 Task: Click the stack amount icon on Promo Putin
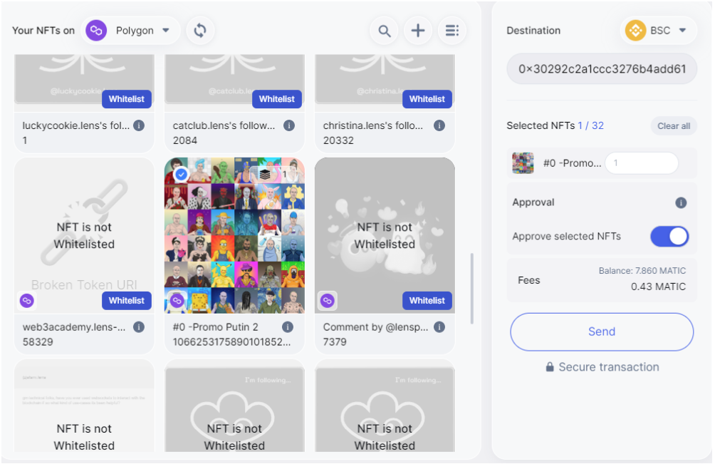[265, 175]
